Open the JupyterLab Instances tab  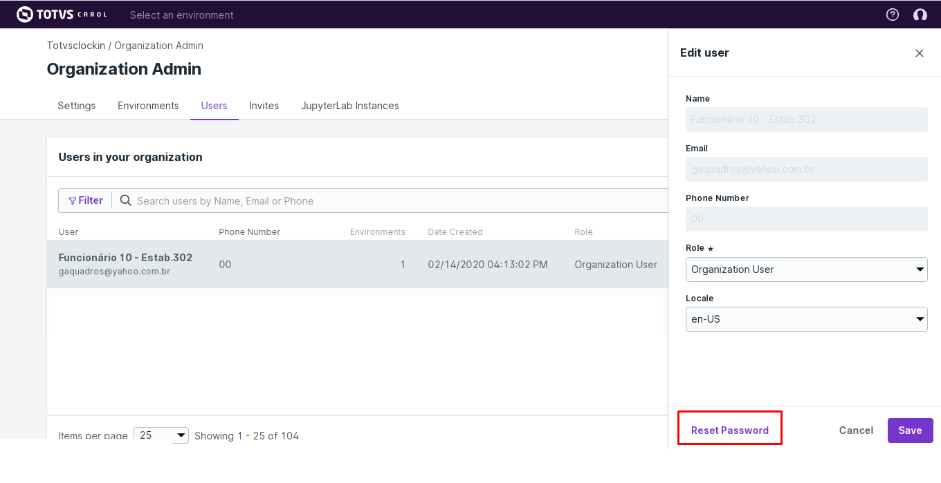[x=350, y=106]
